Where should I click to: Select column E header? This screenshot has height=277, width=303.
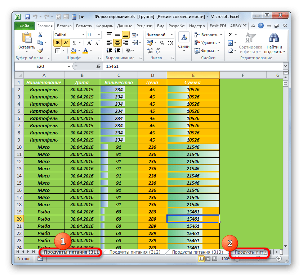193,75
